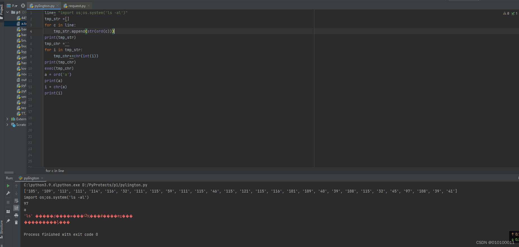Place cursor on tmp_chr+=chr(int(i)) line
The image size is (519, 247).
(x=76, y=56)
